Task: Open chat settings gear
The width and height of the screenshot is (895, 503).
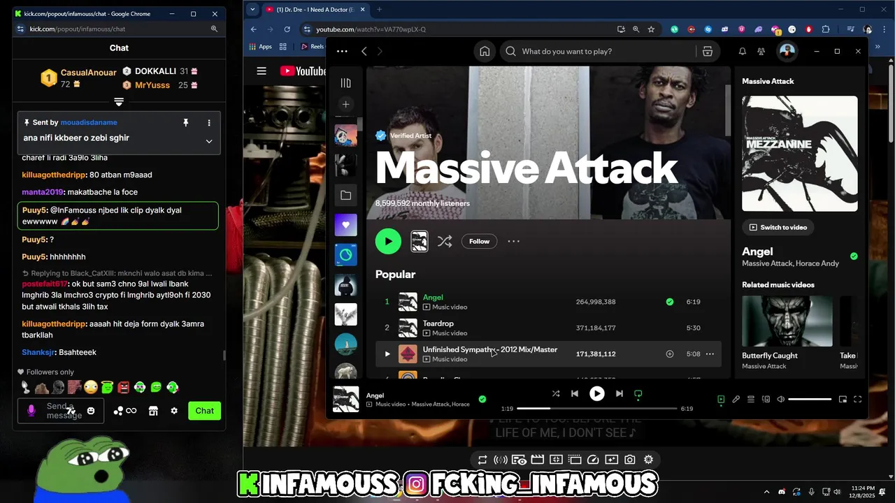Action: tap(174, 411)
